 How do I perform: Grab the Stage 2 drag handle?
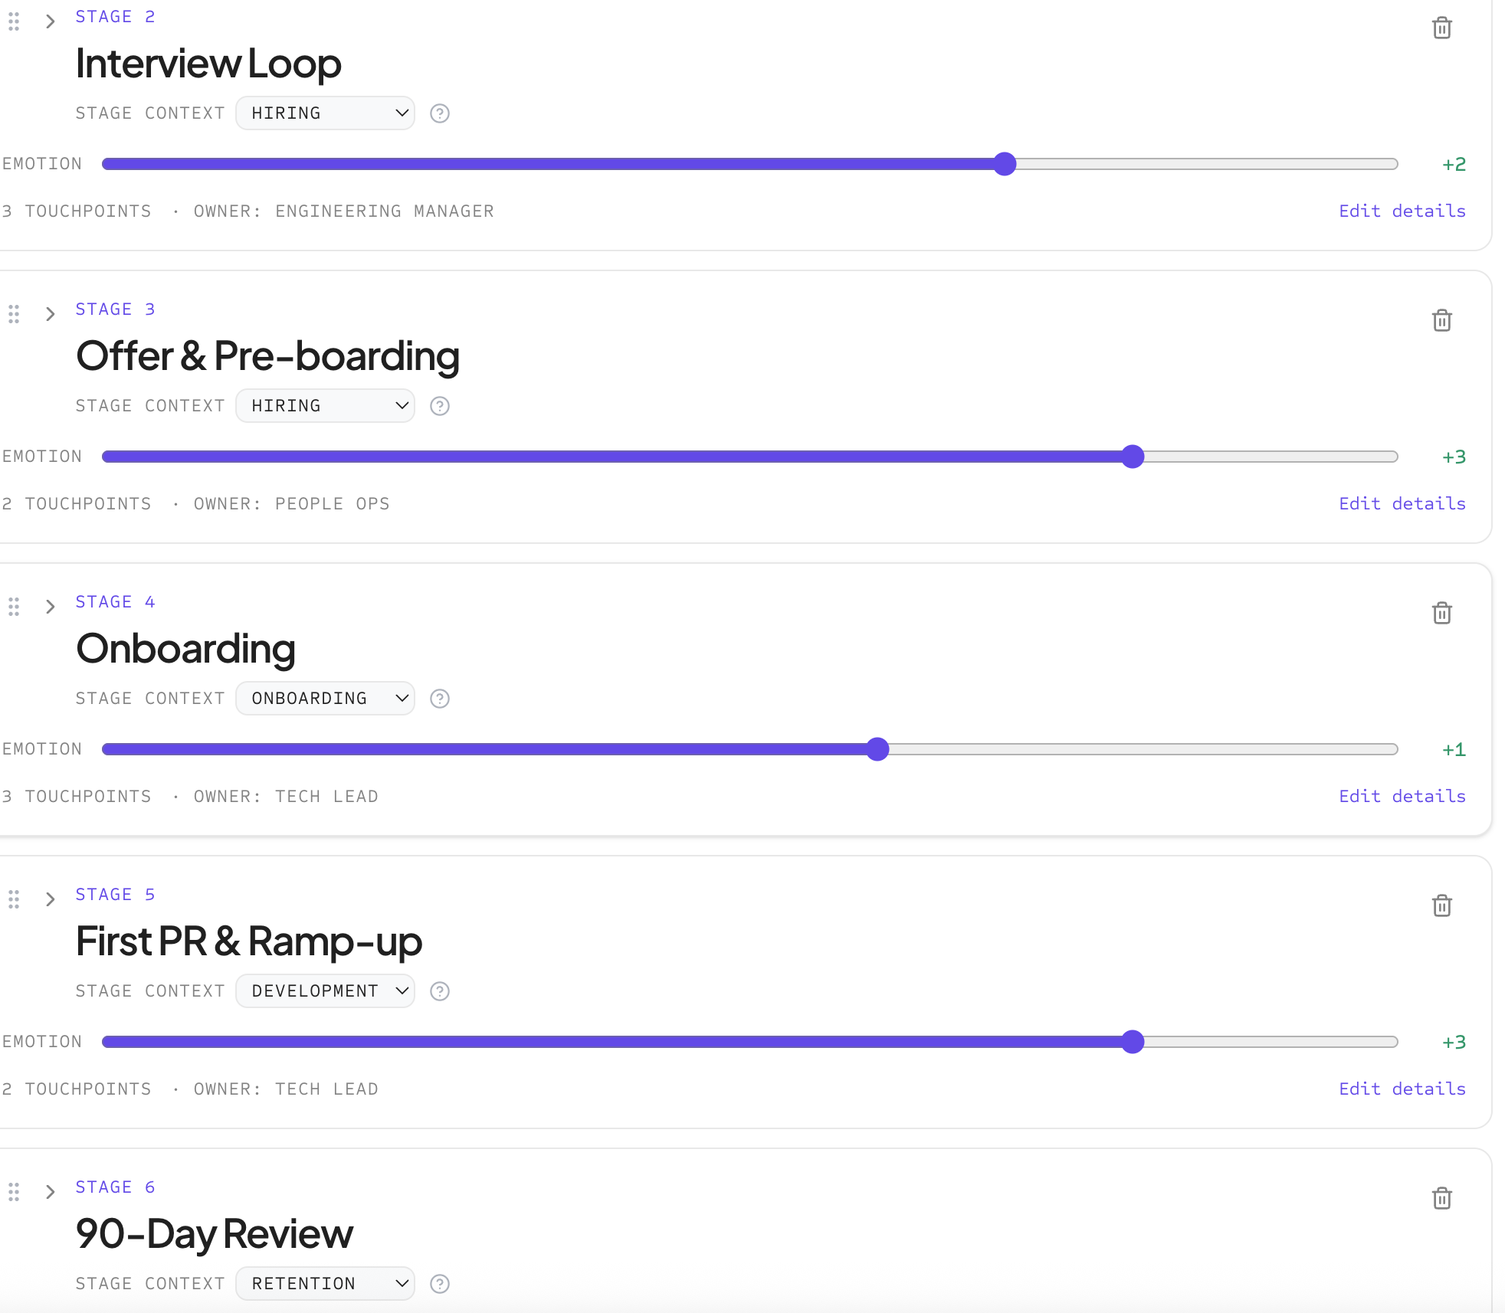[14, 21]
